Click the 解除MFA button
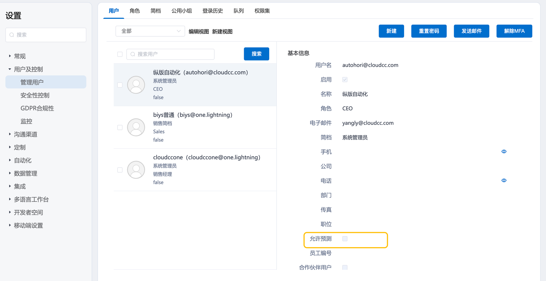The width and height of the screenshot is (546, 281). pos(514,31)
